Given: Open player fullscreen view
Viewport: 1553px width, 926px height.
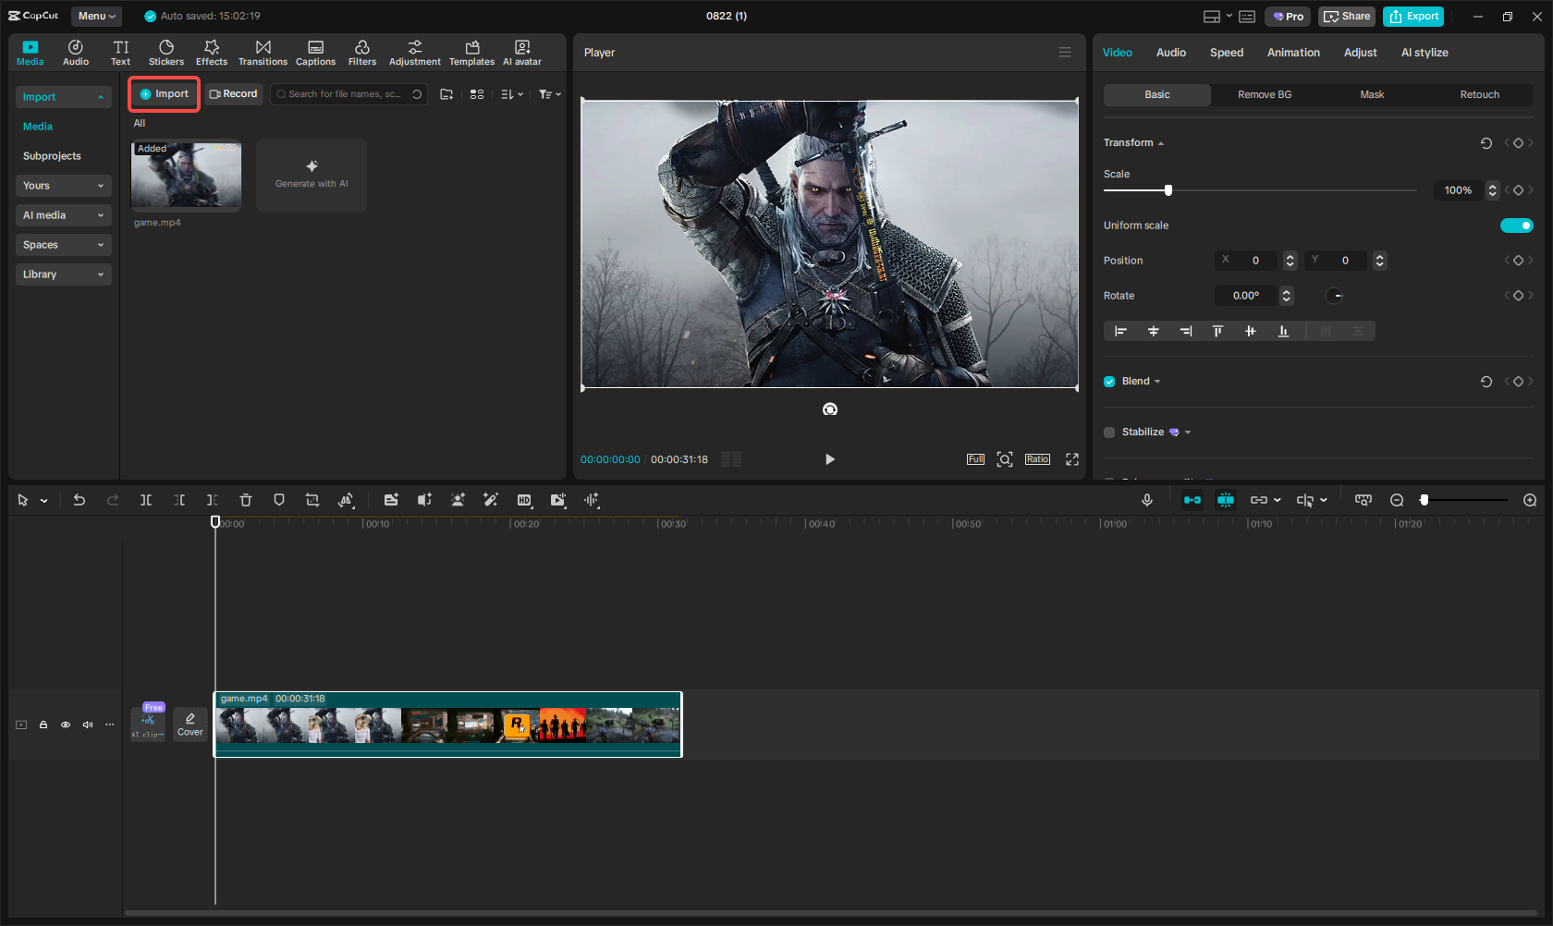Looking at the screenshot, I should (x=1072, y=459).
